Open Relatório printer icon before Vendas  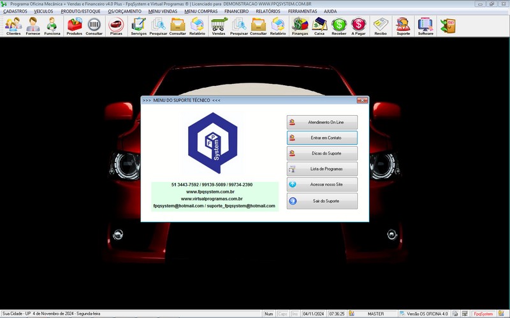(197, 26)
